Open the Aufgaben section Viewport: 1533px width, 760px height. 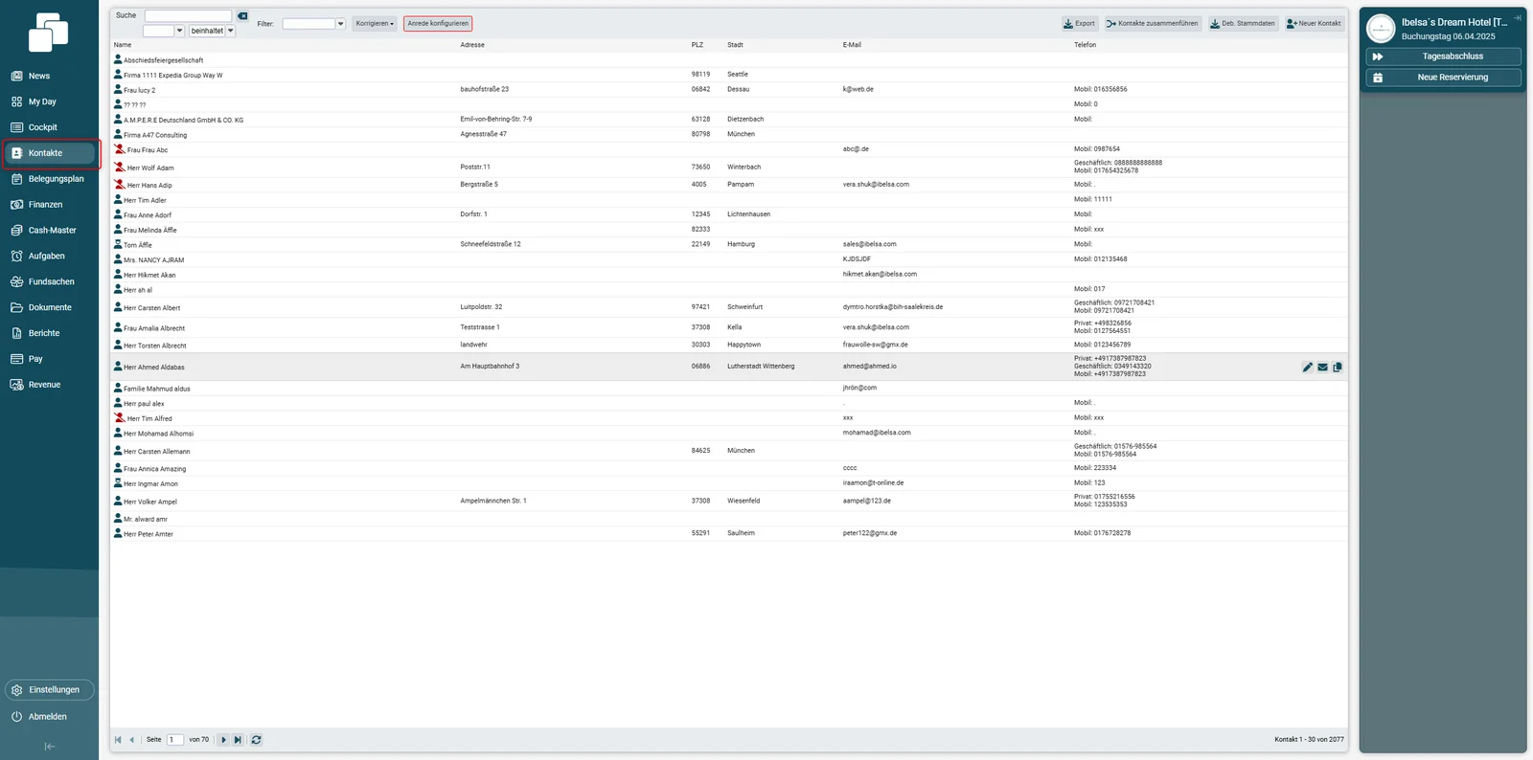click(x=46, y=257)
